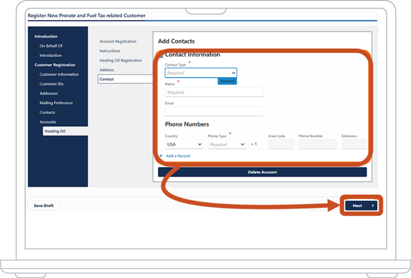Click the Extension field

point(354,145)
